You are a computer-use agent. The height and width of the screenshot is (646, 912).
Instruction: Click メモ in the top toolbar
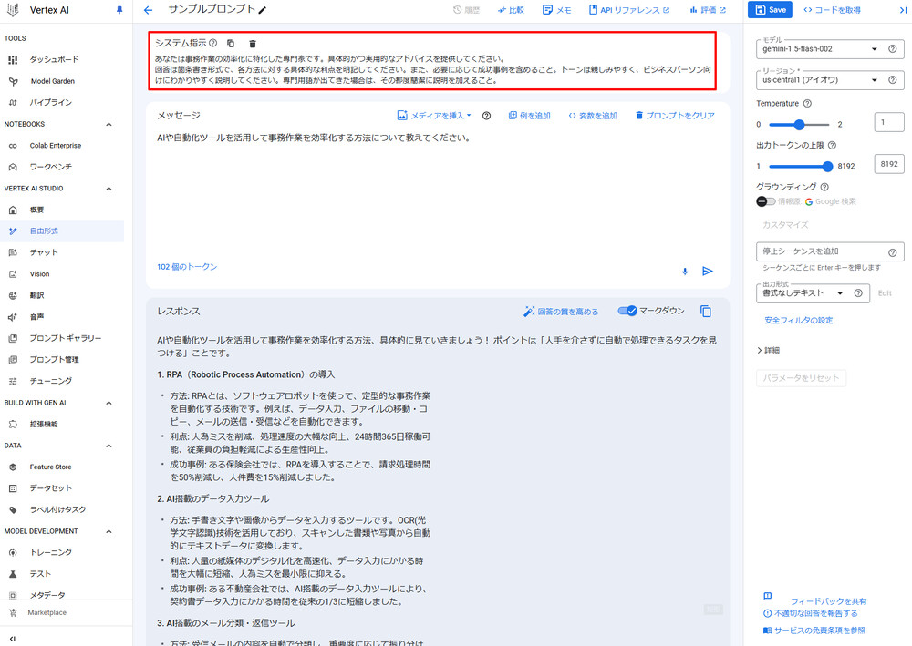tap(556, 10)
